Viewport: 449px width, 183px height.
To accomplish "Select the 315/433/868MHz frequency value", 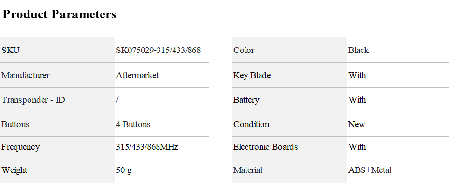I will pyautogui.click(x=147, y=147).
